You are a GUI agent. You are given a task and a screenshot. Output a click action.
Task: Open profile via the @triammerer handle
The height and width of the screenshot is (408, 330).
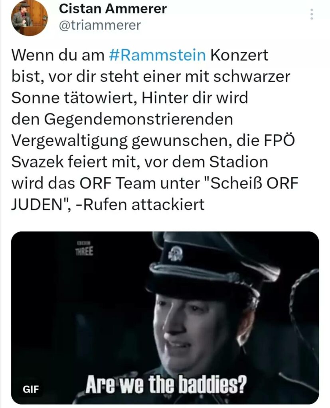[x=100, y=25]
